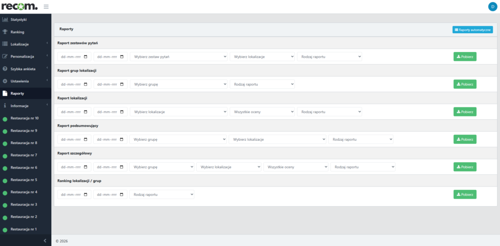Click the Szybka ankieta question mark icon
Image resolution: width=500 pixels, height=246 pixels.
point(5,69)
